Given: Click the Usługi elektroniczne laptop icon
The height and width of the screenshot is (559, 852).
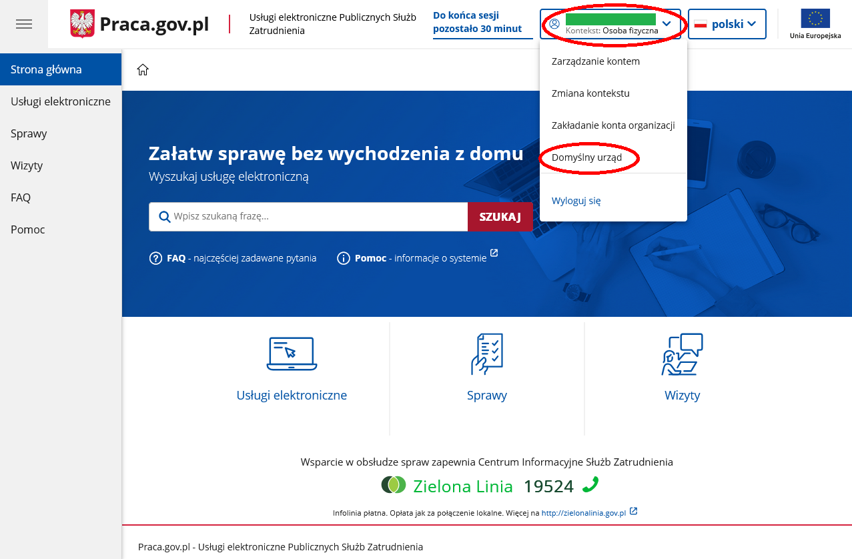Looking at the screenshot, I should point(292,354).
